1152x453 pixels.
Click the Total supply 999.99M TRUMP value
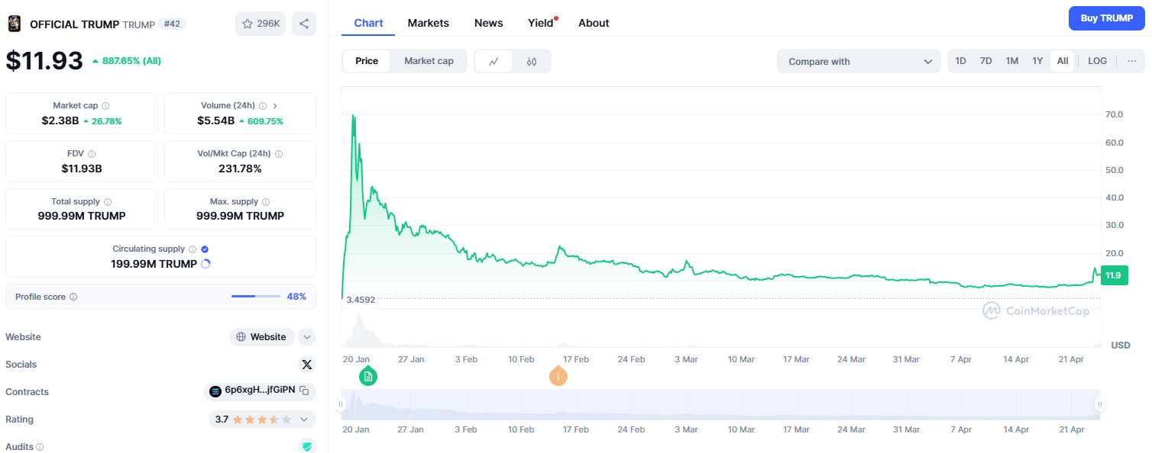coord(82,216)
